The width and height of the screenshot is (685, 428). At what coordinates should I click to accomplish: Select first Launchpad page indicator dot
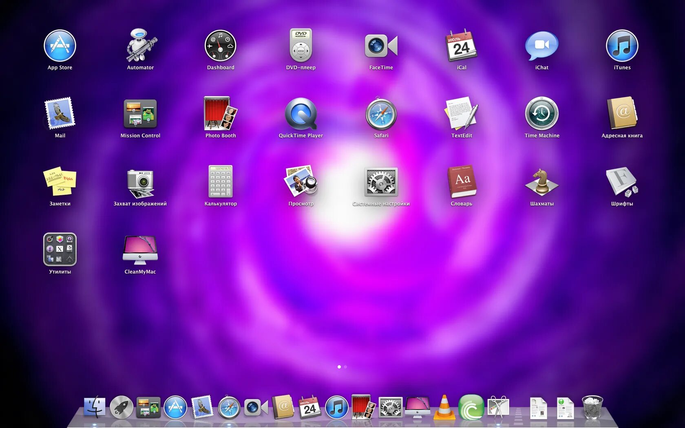339,367
